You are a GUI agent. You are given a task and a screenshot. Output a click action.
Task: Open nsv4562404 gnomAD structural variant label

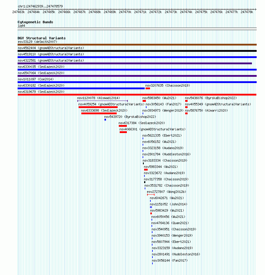[51, 48]
